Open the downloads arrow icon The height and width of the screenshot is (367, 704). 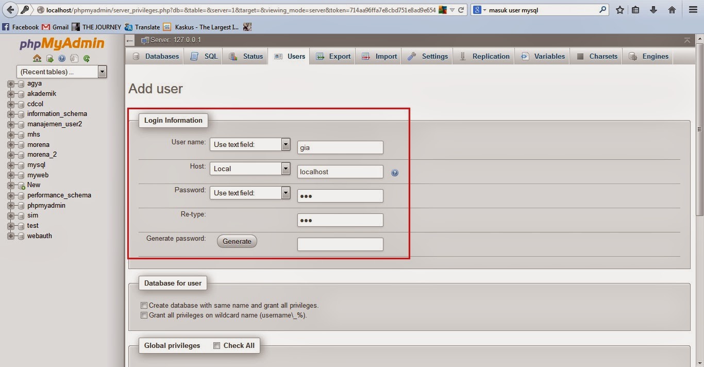pyautogui.click(x=653, y=10)
